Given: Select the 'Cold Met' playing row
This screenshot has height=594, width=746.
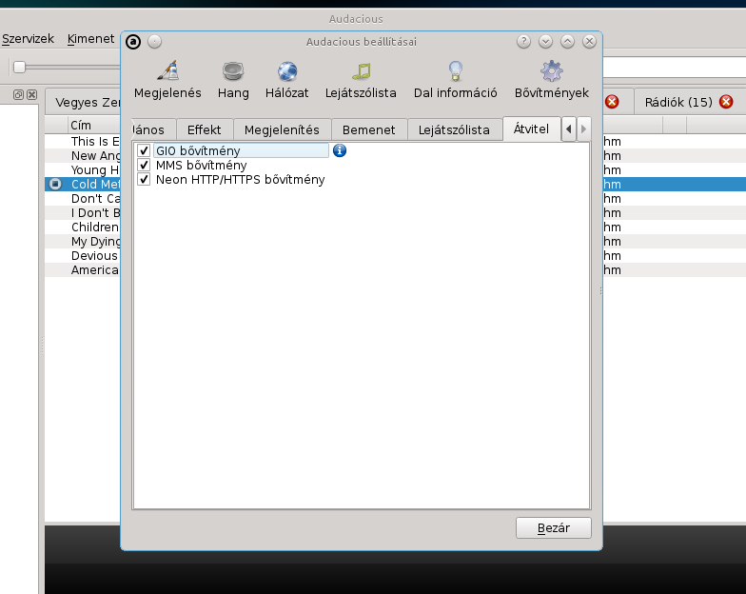Looking at the screenshot, I should point(83,185).
